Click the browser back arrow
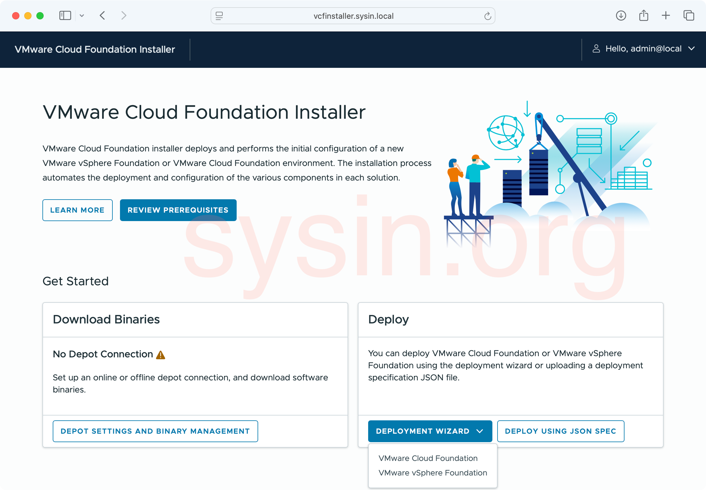The height and width of the screenshot is (490, 706). coord(103,15)
